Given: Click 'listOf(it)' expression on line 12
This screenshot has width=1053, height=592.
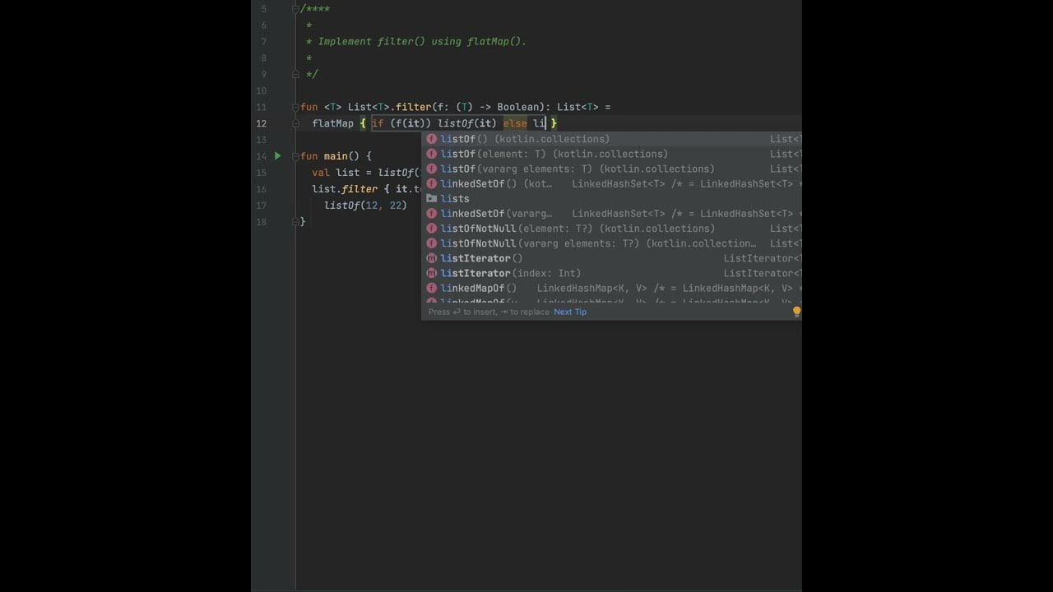Looking at the screenshot, I should [x=467, y=123].
